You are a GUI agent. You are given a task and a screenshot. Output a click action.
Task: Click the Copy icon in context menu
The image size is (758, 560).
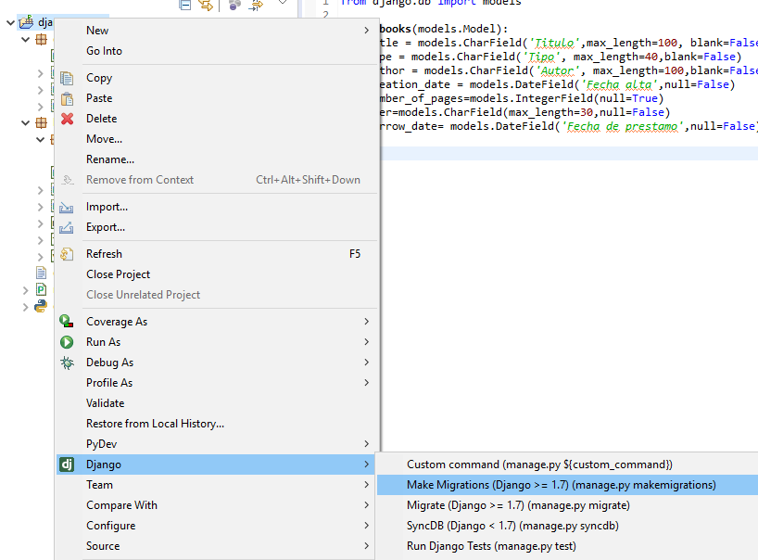pyautogui.click(x=67, y=78)
